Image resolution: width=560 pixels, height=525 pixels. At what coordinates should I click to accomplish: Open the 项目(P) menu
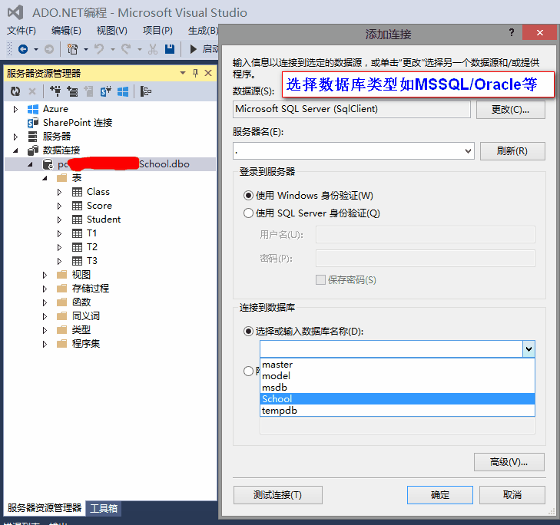click(157, 31)
